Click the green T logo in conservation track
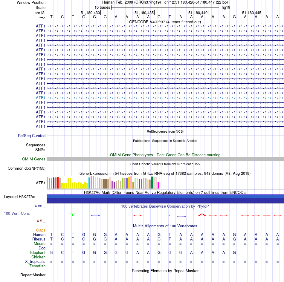The image size is (284, 282). coord(73,215)
